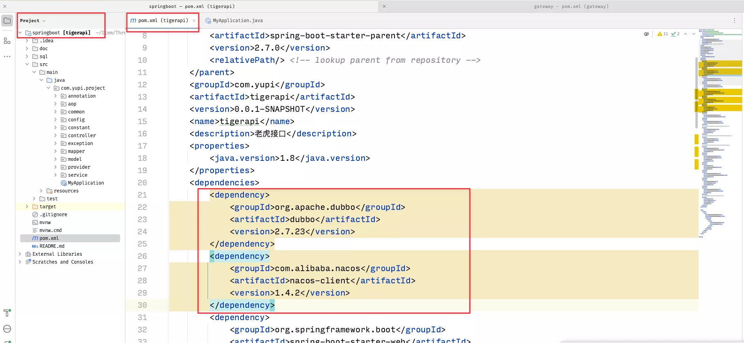Click the groupId com.yupi line
This screenshot has height=343, width=744.
(x=257, y=85)
